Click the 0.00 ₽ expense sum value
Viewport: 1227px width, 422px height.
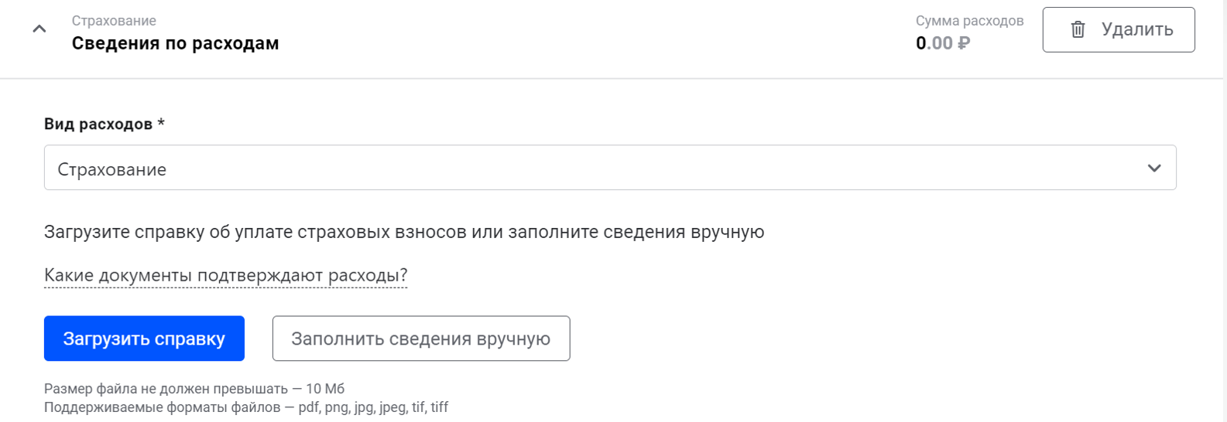pos(934,43)
